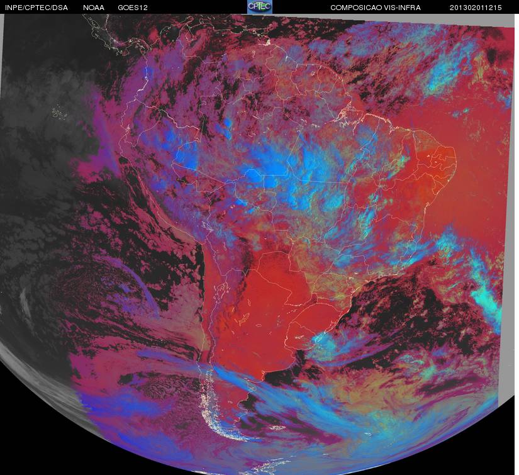519x475 pixels.
Task: Click the NOAA label in the header
Action: pos(94,8)
